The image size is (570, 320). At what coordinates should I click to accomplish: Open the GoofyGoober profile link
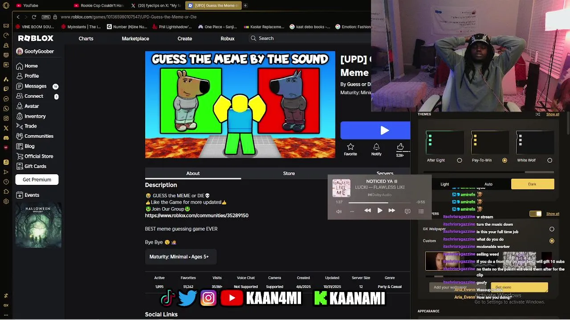coord(35,52)
